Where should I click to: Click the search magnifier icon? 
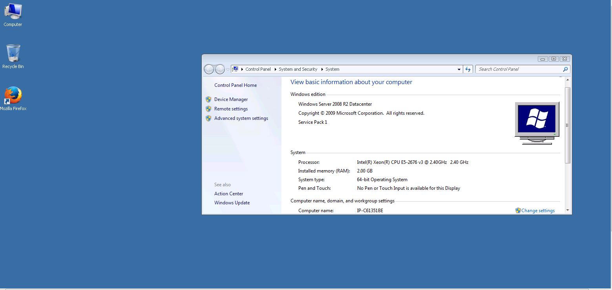565,69
